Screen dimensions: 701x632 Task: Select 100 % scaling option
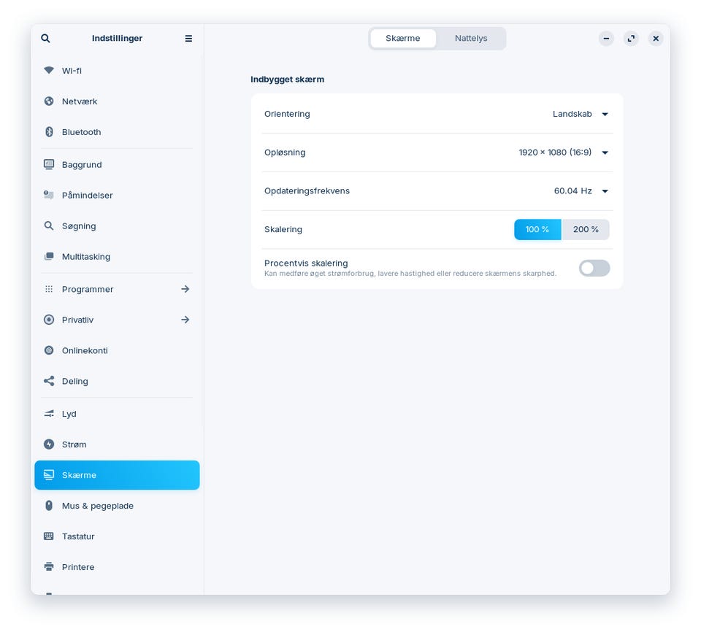pyautogui.click(x=537, y=229)
